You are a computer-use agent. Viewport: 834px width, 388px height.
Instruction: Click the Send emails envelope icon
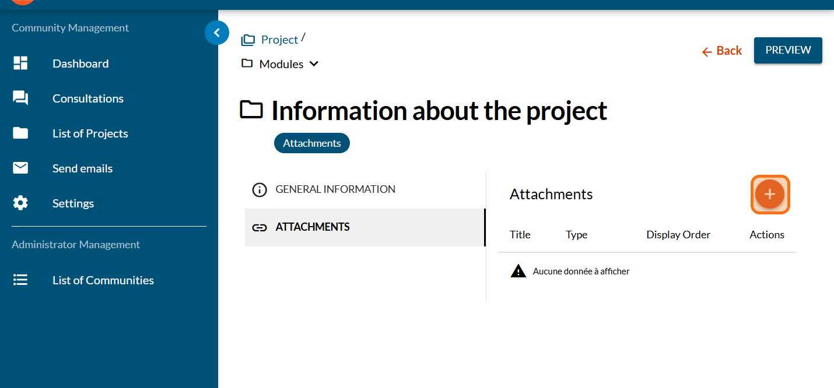point(20,168)
